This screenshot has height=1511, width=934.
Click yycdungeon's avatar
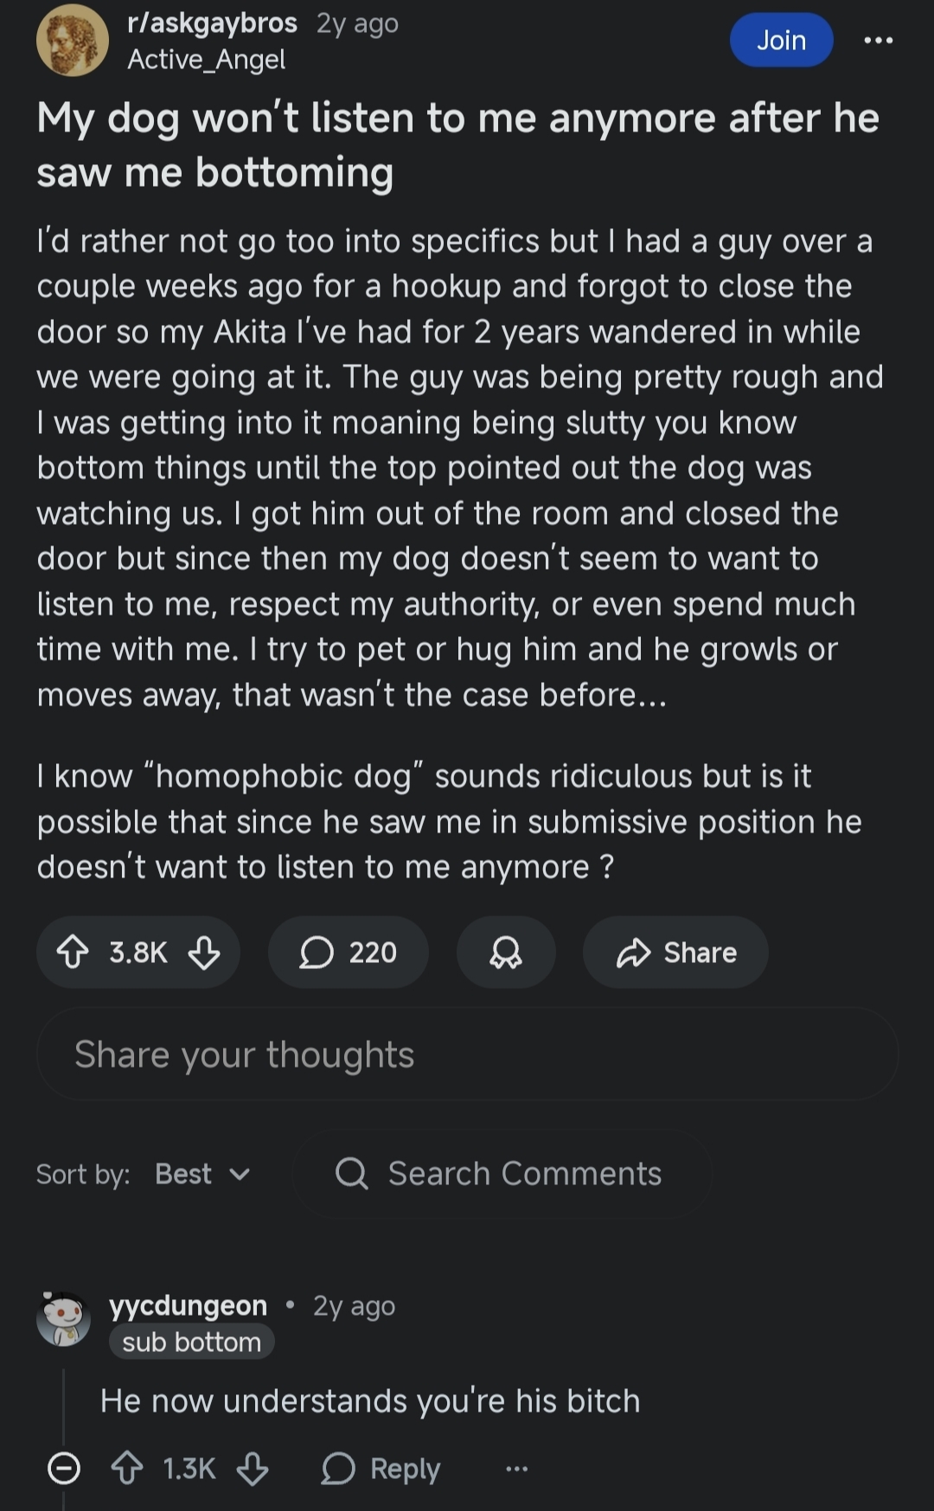[63, 1320]
